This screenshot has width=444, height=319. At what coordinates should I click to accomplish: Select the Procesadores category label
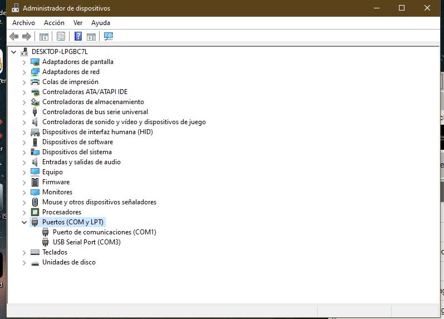(62, 212)
